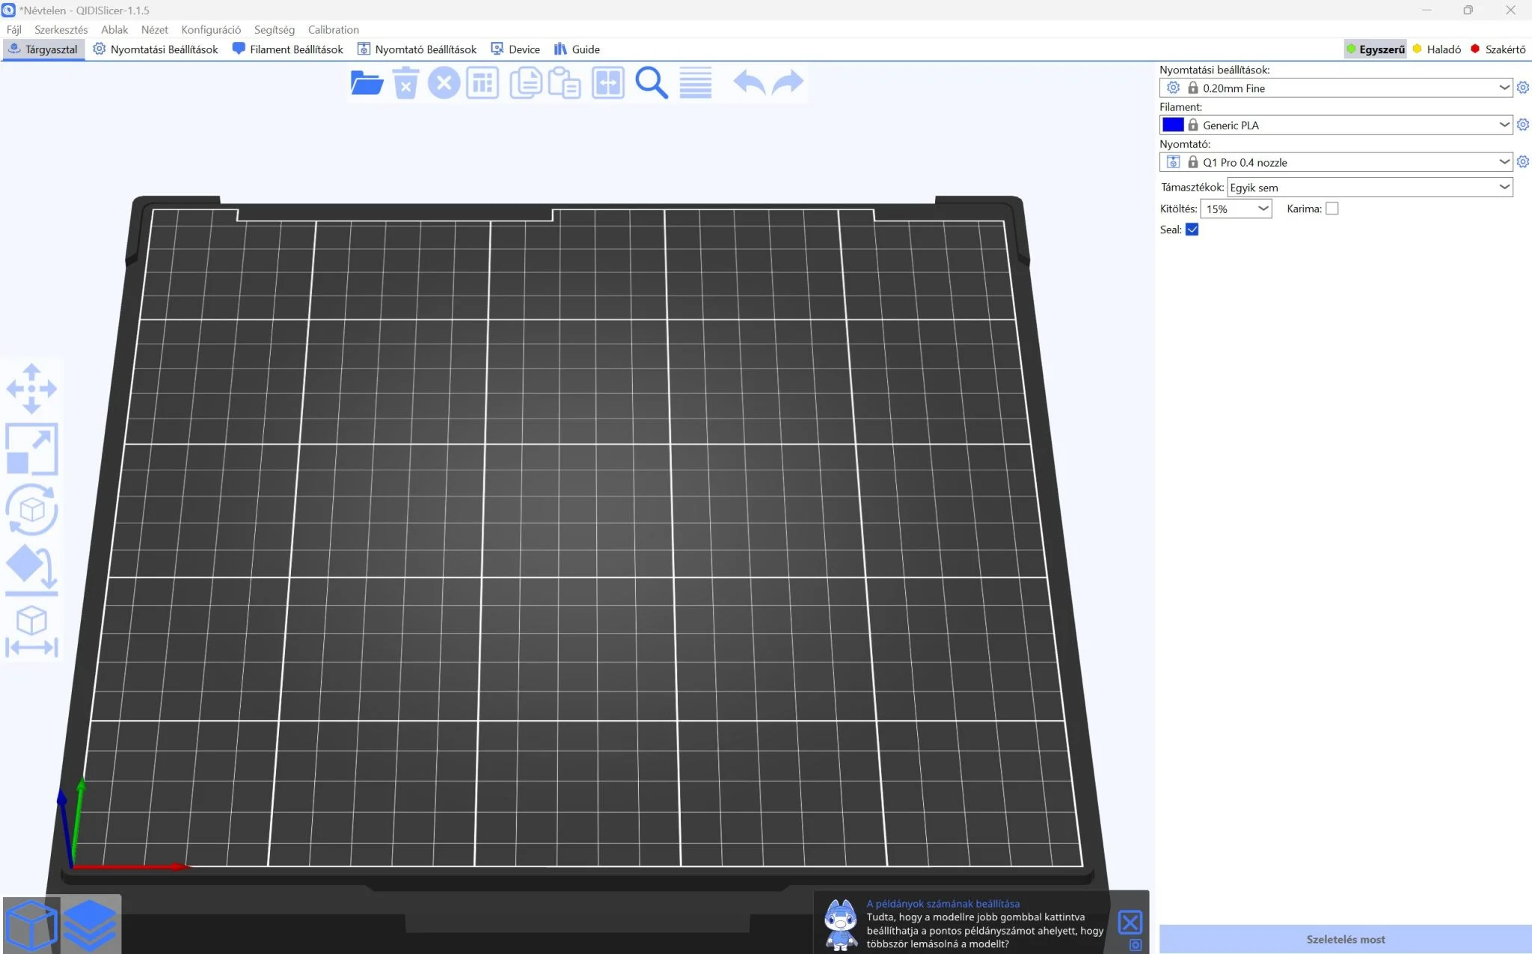Switch to layers preview view icon
Image resolution: width=1532 pixels, height=954 pixels.
click(90, 925)
